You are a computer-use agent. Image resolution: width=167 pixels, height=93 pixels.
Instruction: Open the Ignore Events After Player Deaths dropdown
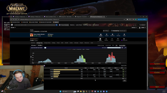(x=37, y=48)
